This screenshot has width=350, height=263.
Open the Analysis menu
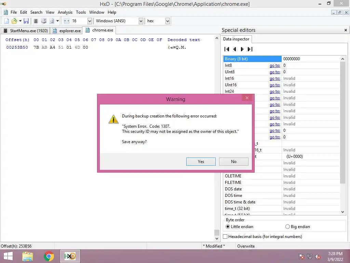click(65, 12)
